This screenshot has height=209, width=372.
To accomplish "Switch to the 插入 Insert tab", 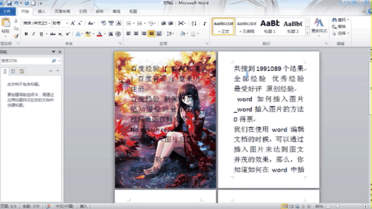I will 41,12.
